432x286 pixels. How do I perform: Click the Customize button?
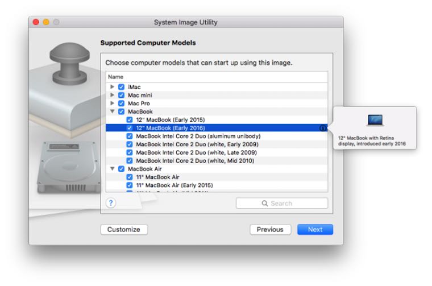(124, 230)
